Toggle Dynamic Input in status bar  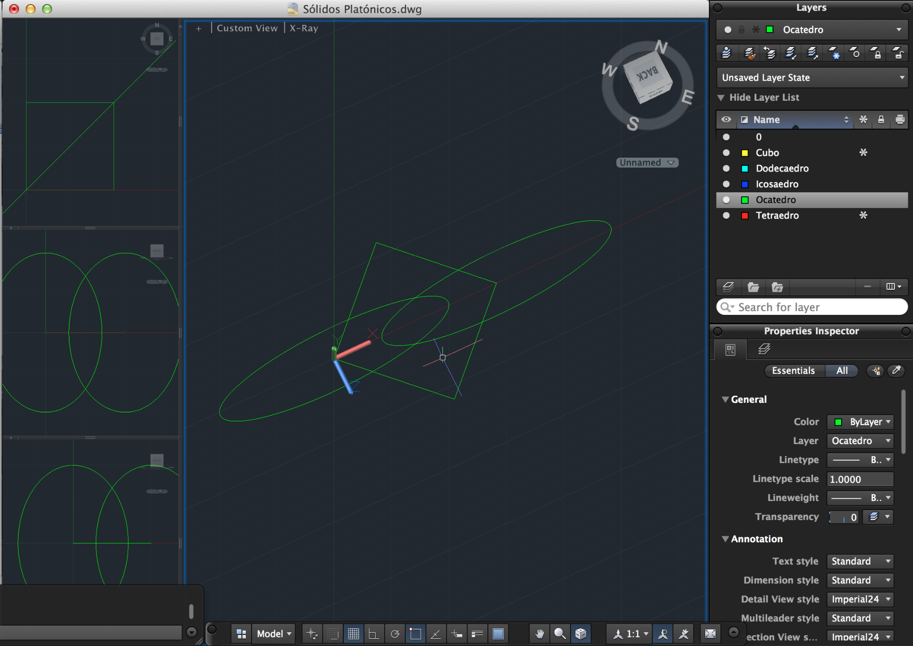[x=456, y=634]
